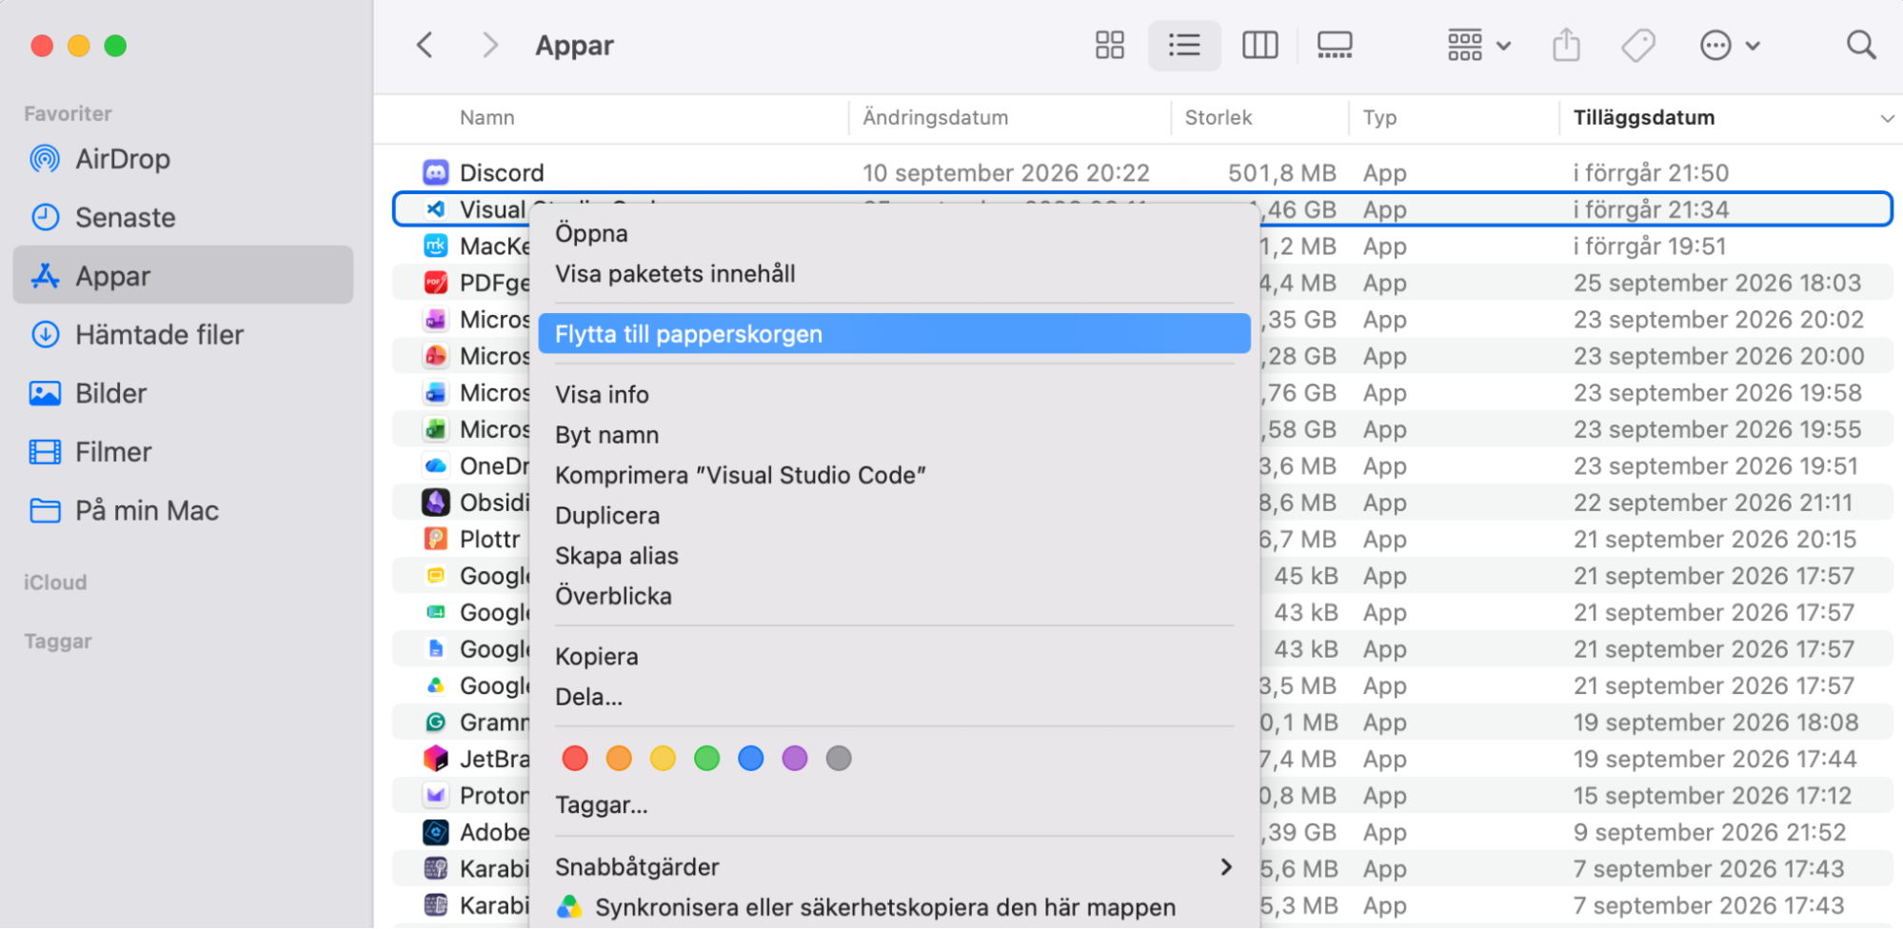The image size is (1903, 929).
Task: Open Filmer in the sidebar
Action: point(183,451)
